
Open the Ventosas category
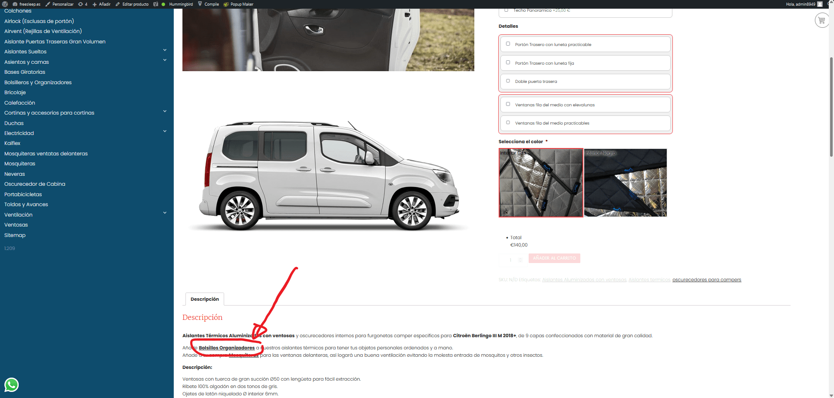[x=16, y=225]
